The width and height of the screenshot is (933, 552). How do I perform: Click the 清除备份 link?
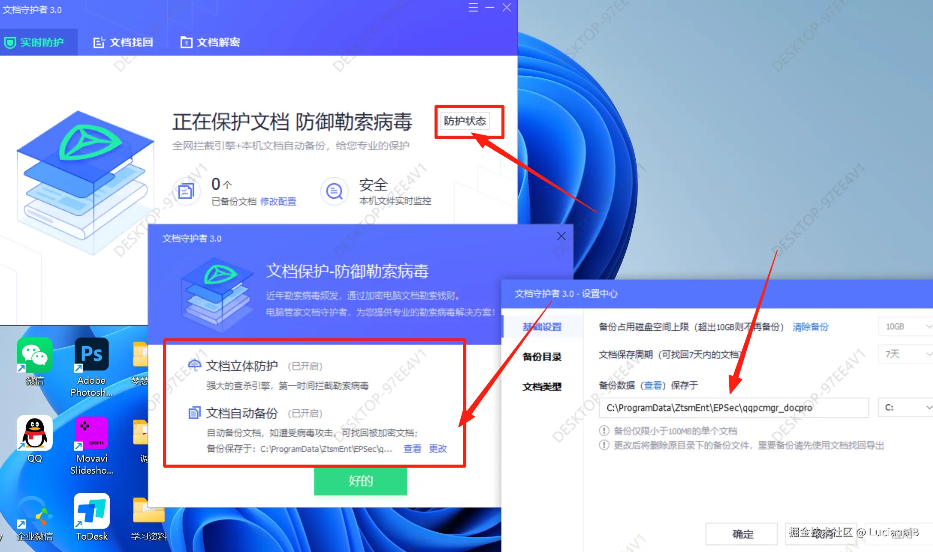[810, 326]
